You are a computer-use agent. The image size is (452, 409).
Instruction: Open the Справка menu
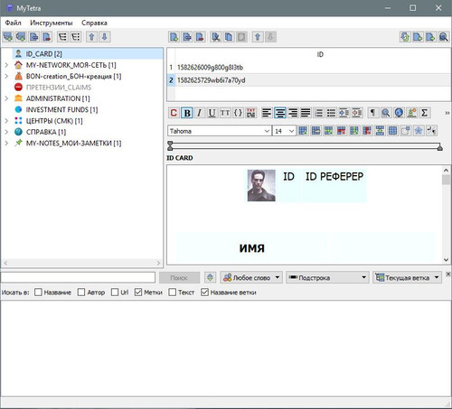point(94,23)
